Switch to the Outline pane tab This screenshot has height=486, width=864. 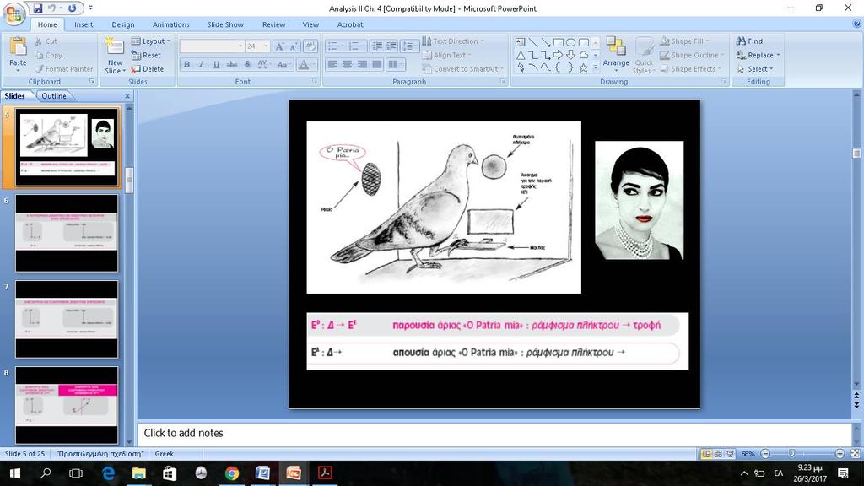click(x=54, y=96)
